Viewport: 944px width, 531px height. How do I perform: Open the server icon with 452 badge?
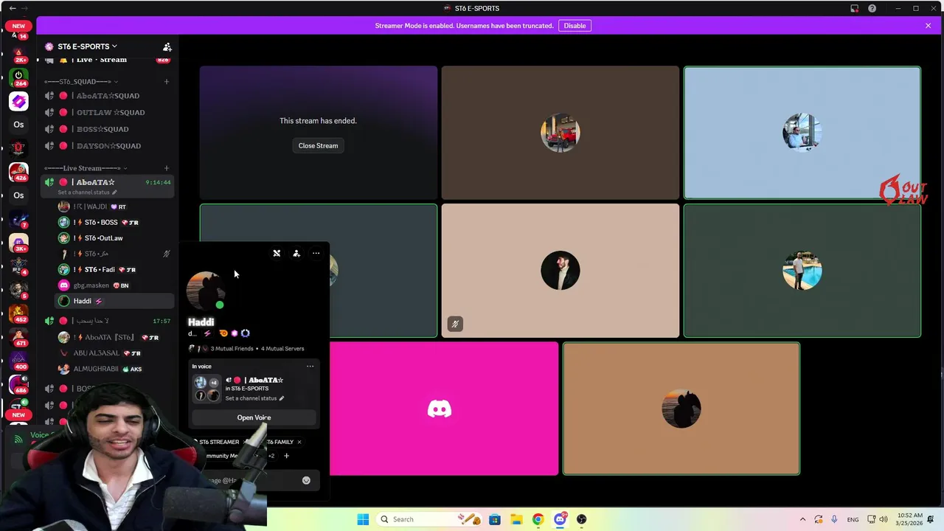(18, 314)
